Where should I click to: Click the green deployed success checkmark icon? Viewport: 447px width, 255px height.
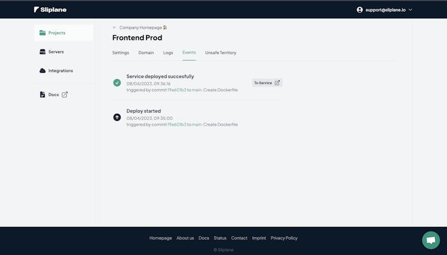[117, 83]
